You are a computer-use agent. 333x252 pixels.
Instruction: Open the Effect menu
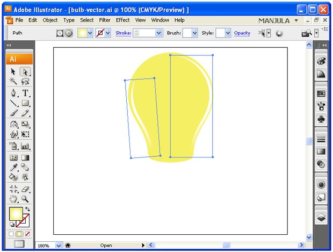click(123, 20)
